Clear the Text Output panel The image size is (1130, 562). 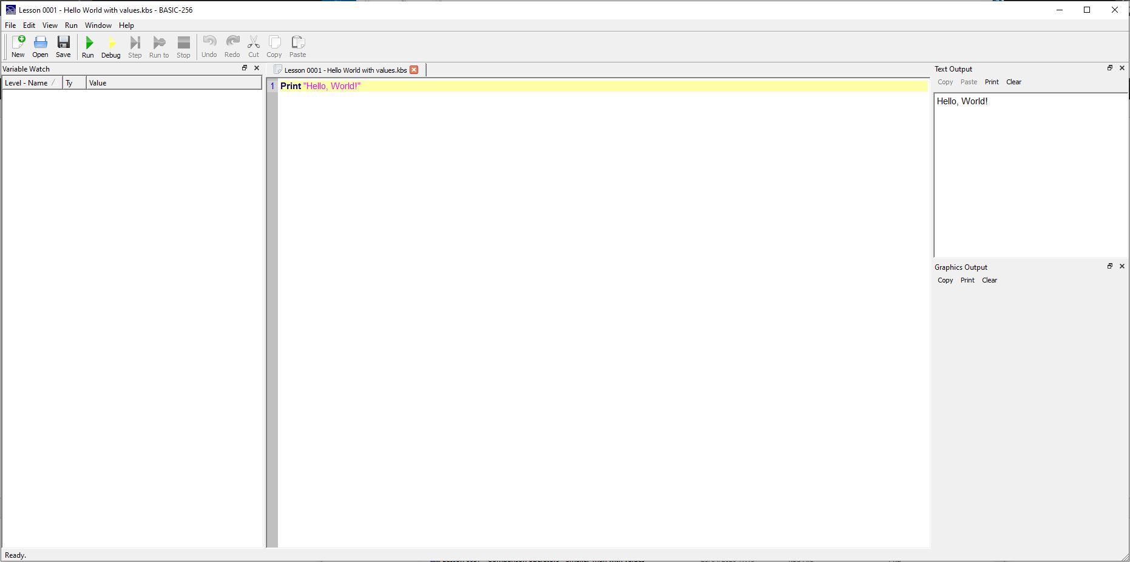click(x=1013, y=82)
